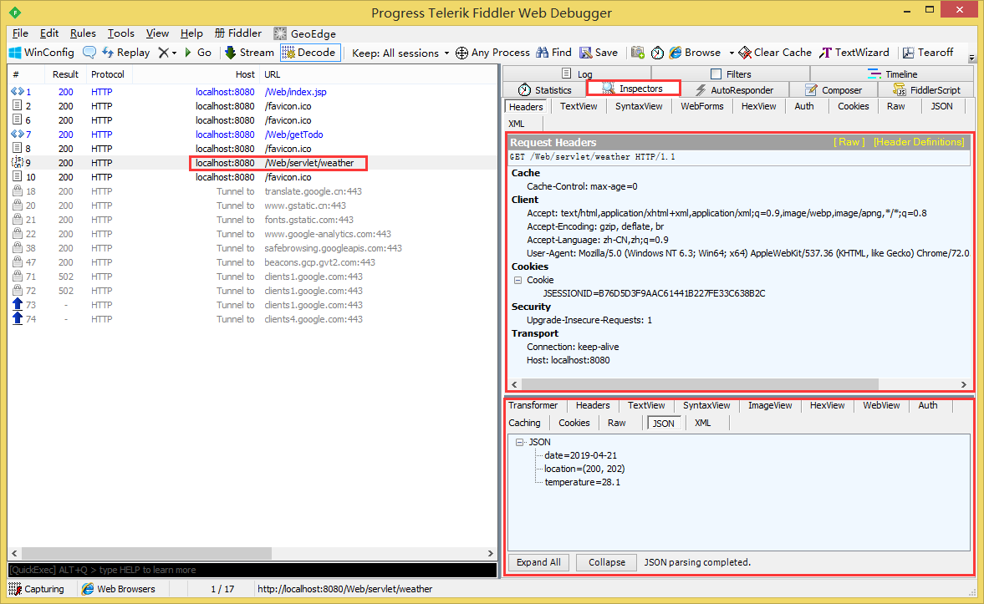
Task: Open the [Header Definitions] link
Action: [x=919, y=142]
